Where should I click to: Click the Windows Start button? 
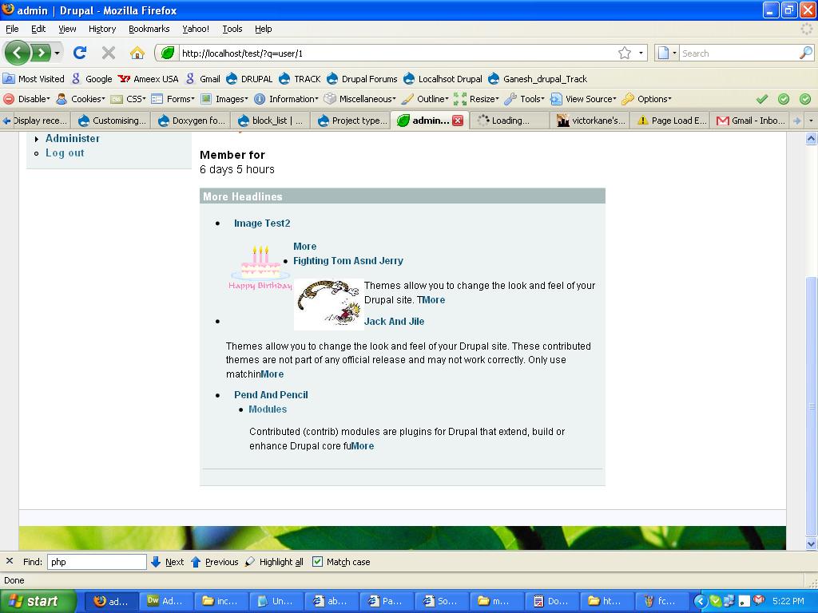pyautogui.click(x=38, y=601)
